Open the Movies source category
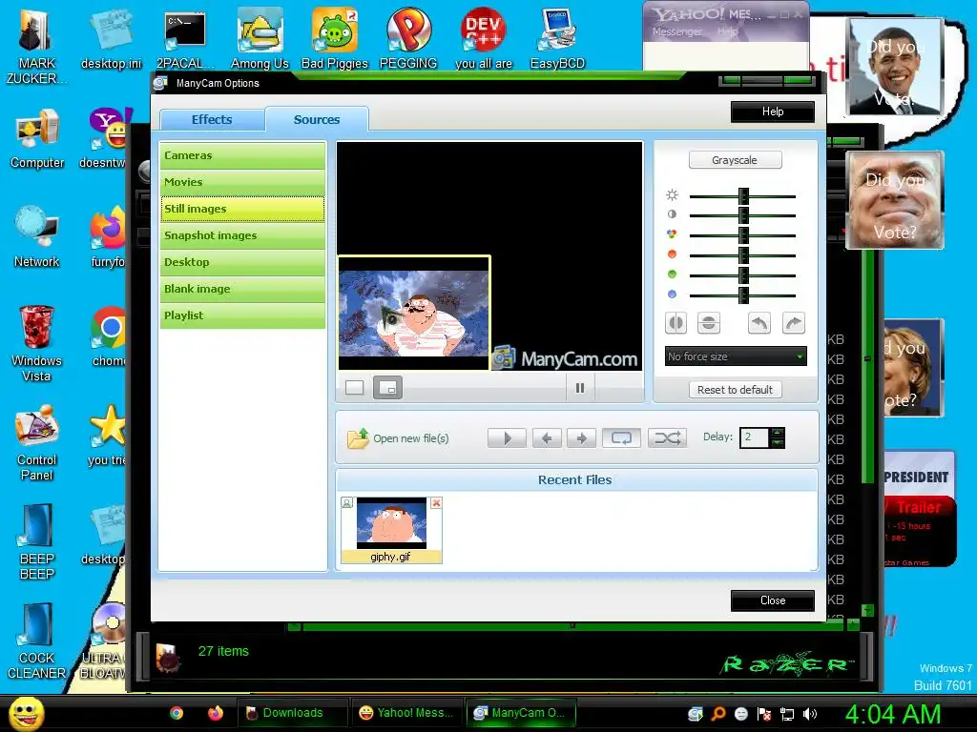This screenshot has width=977, height=732. pyautogui.click(x=242, y=182)
